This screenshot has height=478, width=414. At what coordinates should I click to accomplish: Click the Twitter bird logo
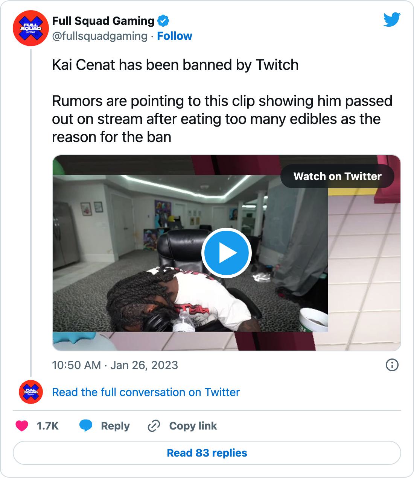[x=392, y=20]
